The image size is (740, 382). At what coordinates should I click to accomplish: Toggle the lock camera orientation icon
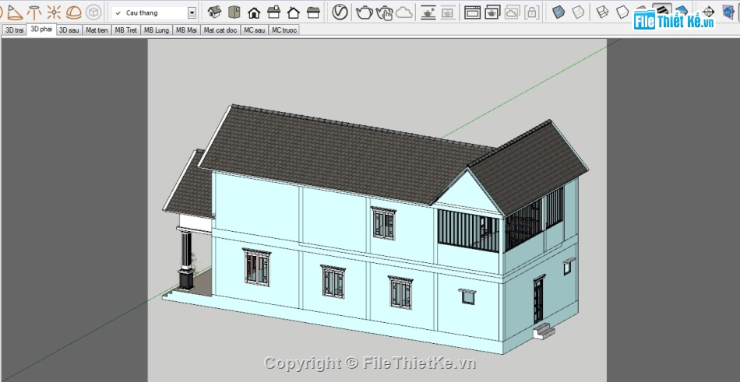[532, 12]
